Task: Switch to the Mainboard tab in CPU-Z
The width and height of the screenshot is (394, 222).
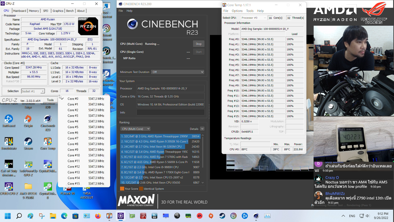Action: pos(19,11)
